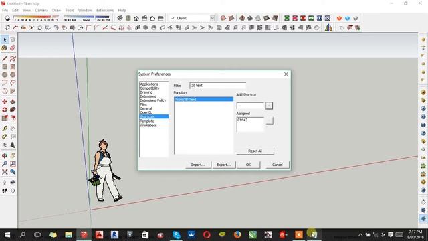Select the Polygon tool
This screenshot has width=428, height=241.
[13, 74]
